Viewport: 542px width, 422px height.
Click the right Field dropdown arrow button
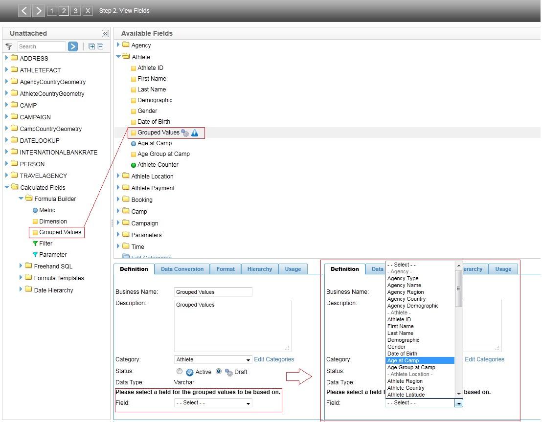click(459, 403)
